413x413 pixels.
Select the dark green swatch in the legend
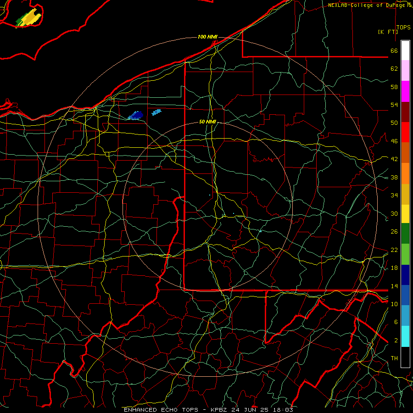[x=405, y=234]
